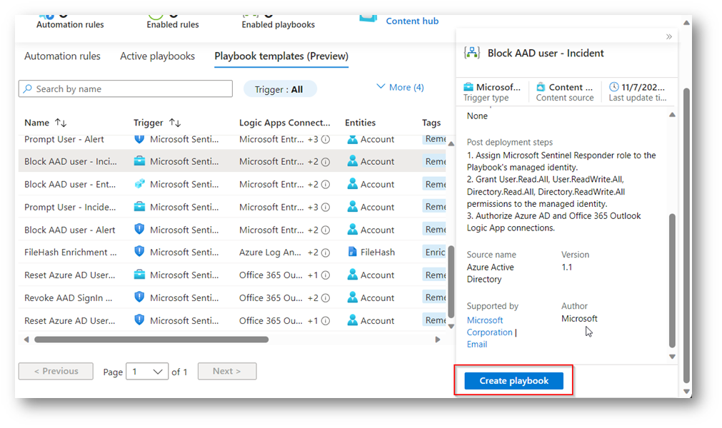Viewport: 722px width, 428px height.
Task: Click Enric tag in FileHash row
Action: coord(435,252)
